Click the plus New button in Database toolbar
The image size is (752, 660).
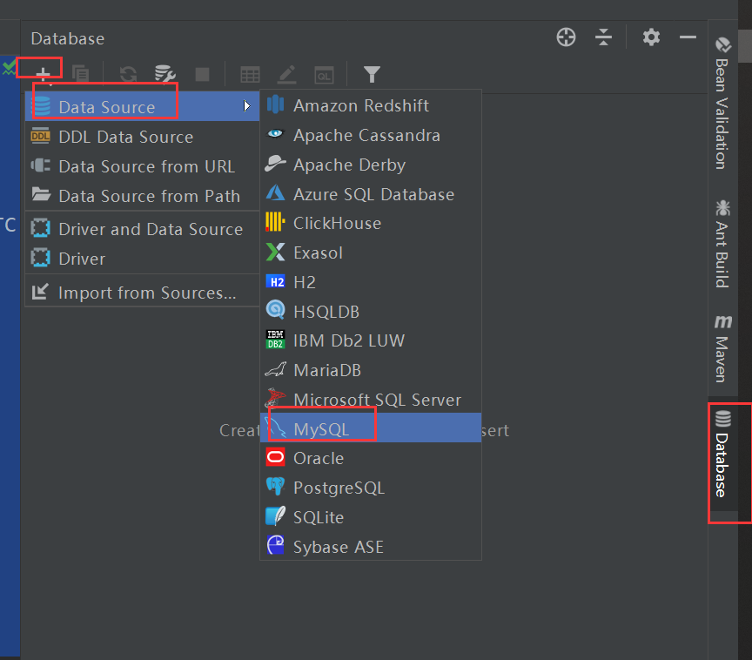[44, 74]
